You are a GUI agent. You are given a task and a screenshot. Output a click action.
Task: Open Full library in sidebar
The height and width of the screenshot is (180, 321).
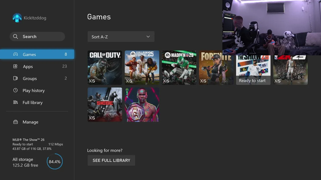pyautogui.click(x=37, y=102)
